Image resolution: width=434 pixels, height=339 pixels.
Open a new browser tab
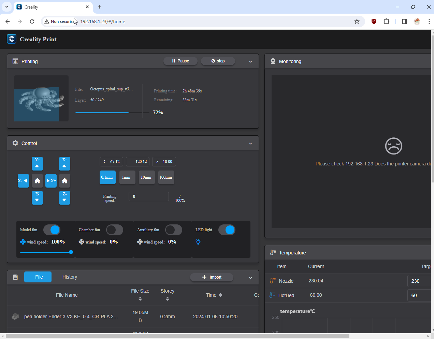coord(100,7)
